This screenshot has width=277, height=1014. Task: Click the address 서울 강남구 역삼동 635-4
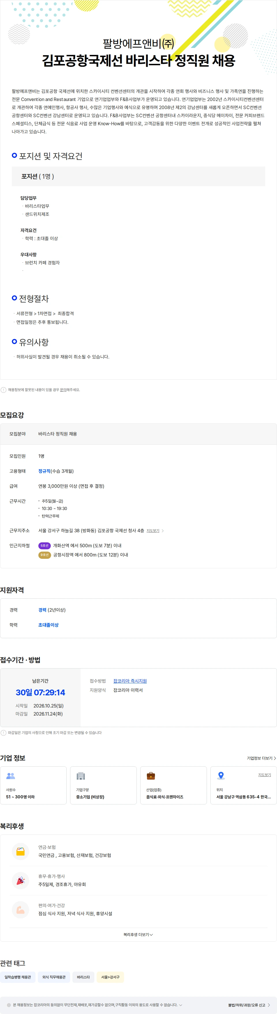point(244,797)
